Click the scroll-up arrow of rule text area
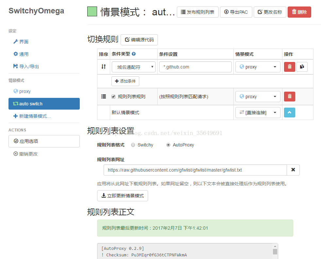 [x=275, y=246]
